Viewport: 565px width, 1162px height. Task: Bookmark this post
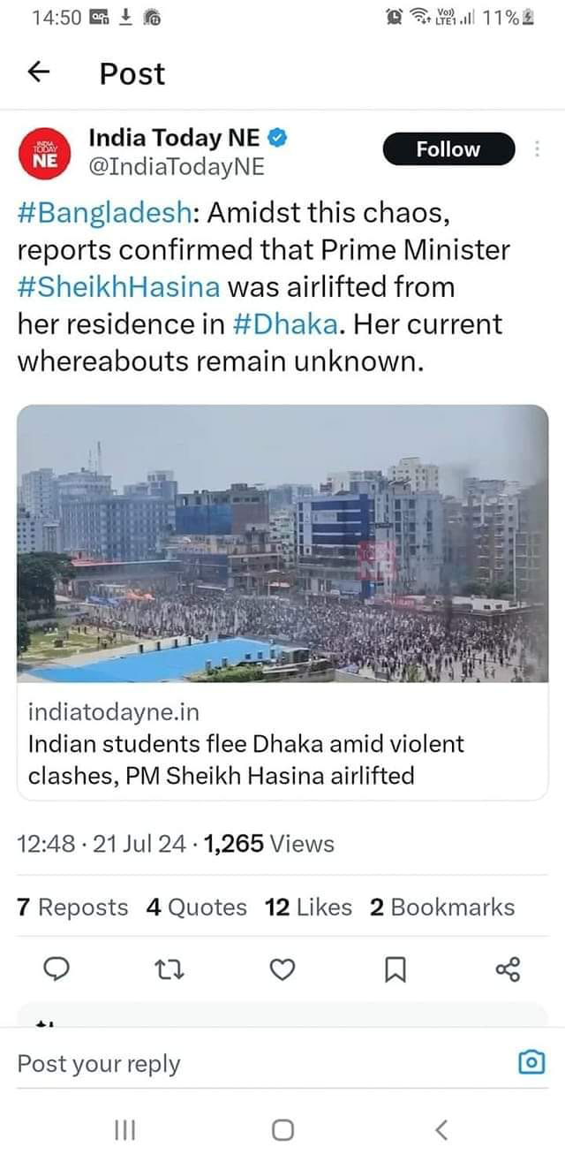(395, 971)
